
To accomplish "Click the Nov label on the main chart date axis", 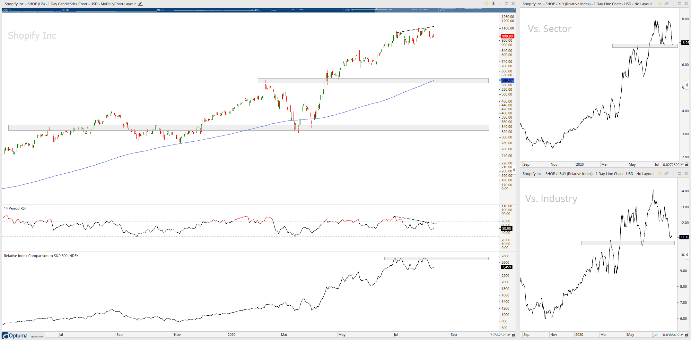I will coord(177,335).
